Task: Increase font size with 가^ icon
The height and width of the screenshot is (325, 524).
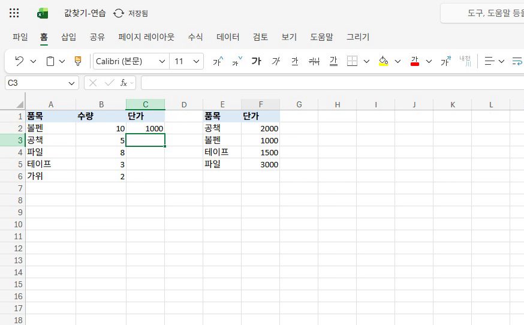Action: click(218, 61)
